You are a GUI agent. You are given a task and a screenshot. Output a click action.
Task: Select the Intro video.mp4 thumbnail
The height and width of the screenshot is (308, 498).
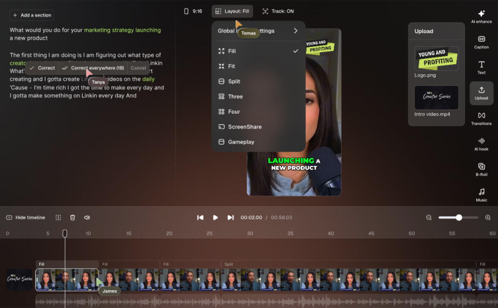pos(436,97)
